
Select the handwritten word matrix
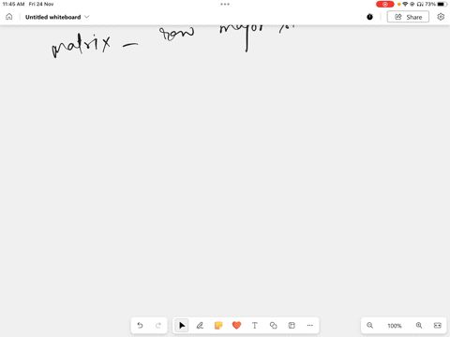[82, 46]
